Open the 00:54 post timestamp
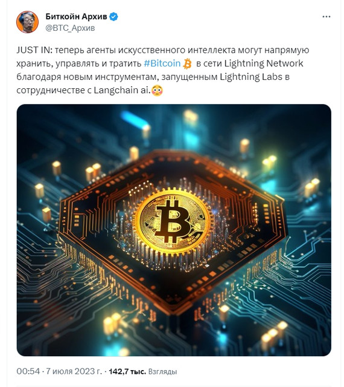 click(x=28, y=371)
